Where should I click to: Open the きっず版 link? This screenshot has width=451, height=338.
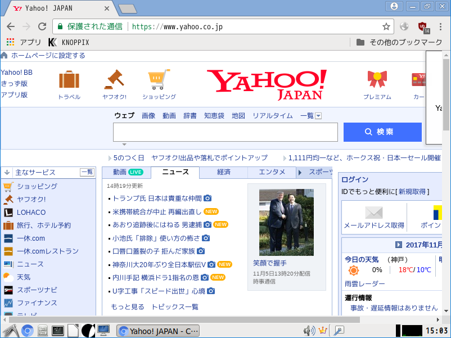pyautogui.click(x=14, y=84)
